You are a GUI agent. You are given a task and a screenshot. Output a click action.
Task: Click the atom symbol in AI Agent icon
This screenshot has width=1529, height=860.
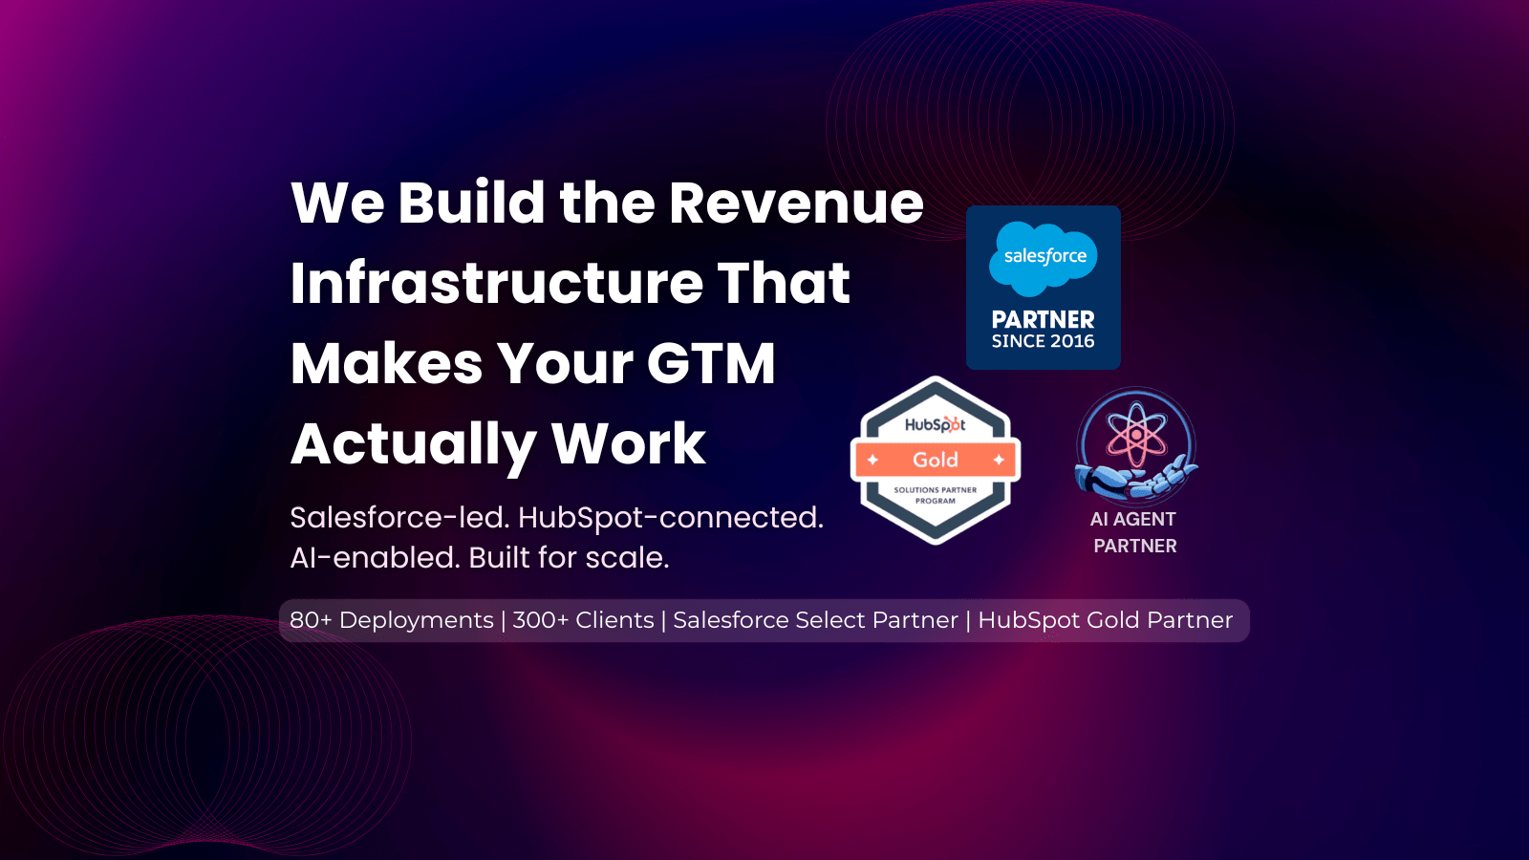1136,436
